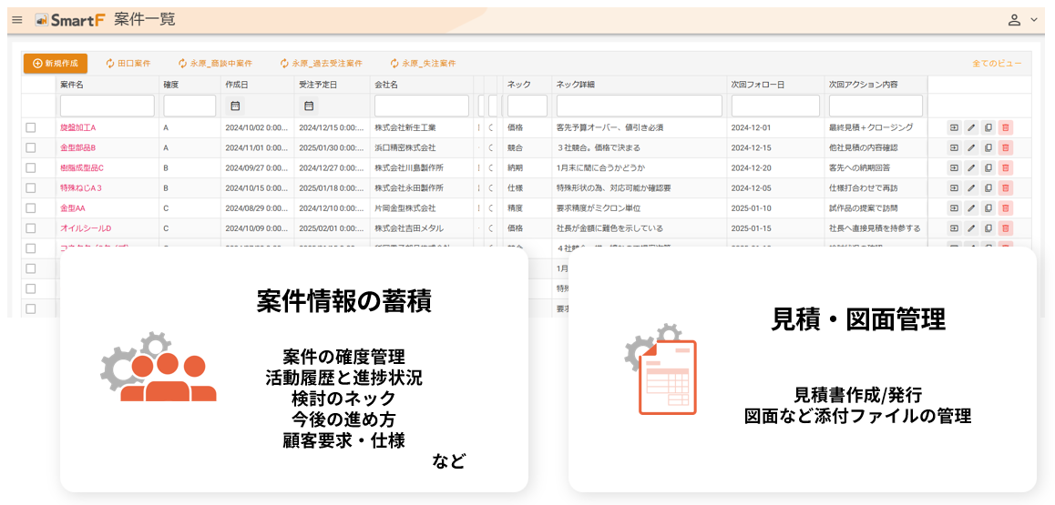Open the hamburger navigation menu
This screenshot has width=1055, height=505.
pos(17,20)
